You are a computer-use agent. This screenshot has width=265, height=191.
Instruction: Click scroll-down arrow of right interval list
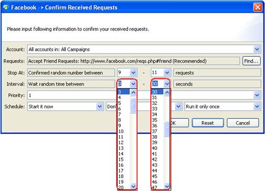pyautogui.click(x=167, y=186)
